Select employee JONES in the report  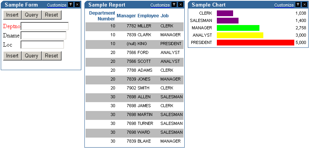(x=144, y=79)
